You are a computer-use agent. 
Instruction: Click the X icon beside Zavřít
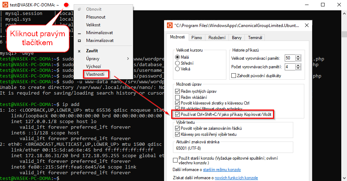pos(79,51)
